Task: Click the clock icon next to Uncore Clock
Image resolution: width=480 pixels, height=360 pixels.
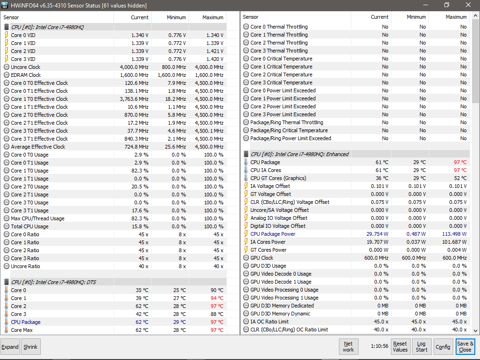Action: coord(6,67)
